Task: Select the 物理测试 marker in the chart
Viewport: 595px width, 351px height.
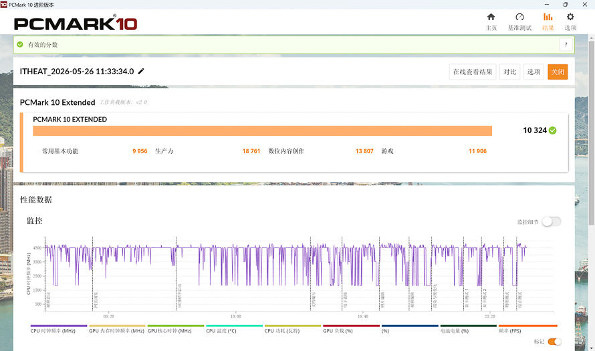Action: 507,300
